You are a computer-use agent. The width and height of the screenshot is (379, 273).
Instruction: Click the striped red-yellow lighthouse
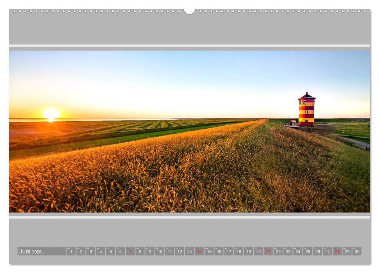(x=306, y=110)
